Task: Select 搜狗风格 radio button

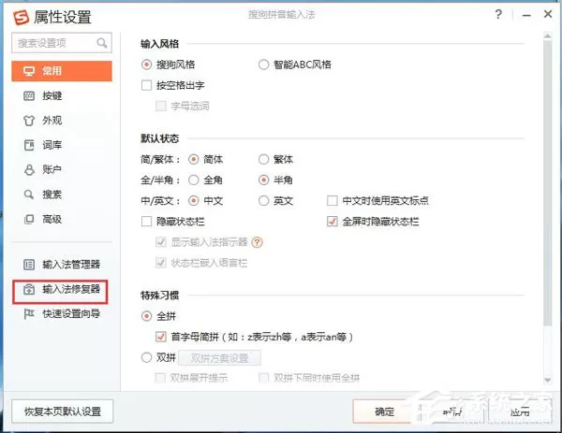Action: point(146,65)
